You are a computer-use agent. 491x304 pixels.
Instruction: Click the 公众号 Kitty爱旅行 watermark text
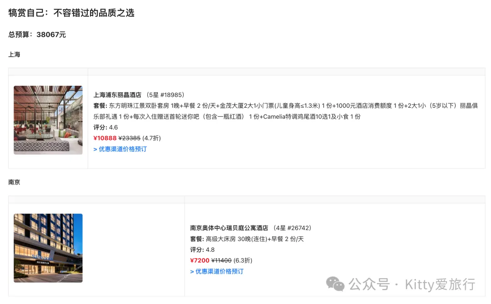pos(412,284)
